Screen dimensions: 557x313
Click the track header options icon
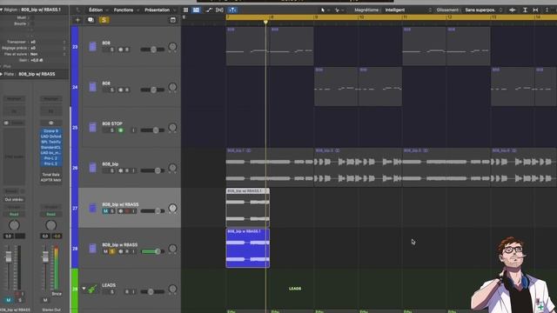pos(173,20)
